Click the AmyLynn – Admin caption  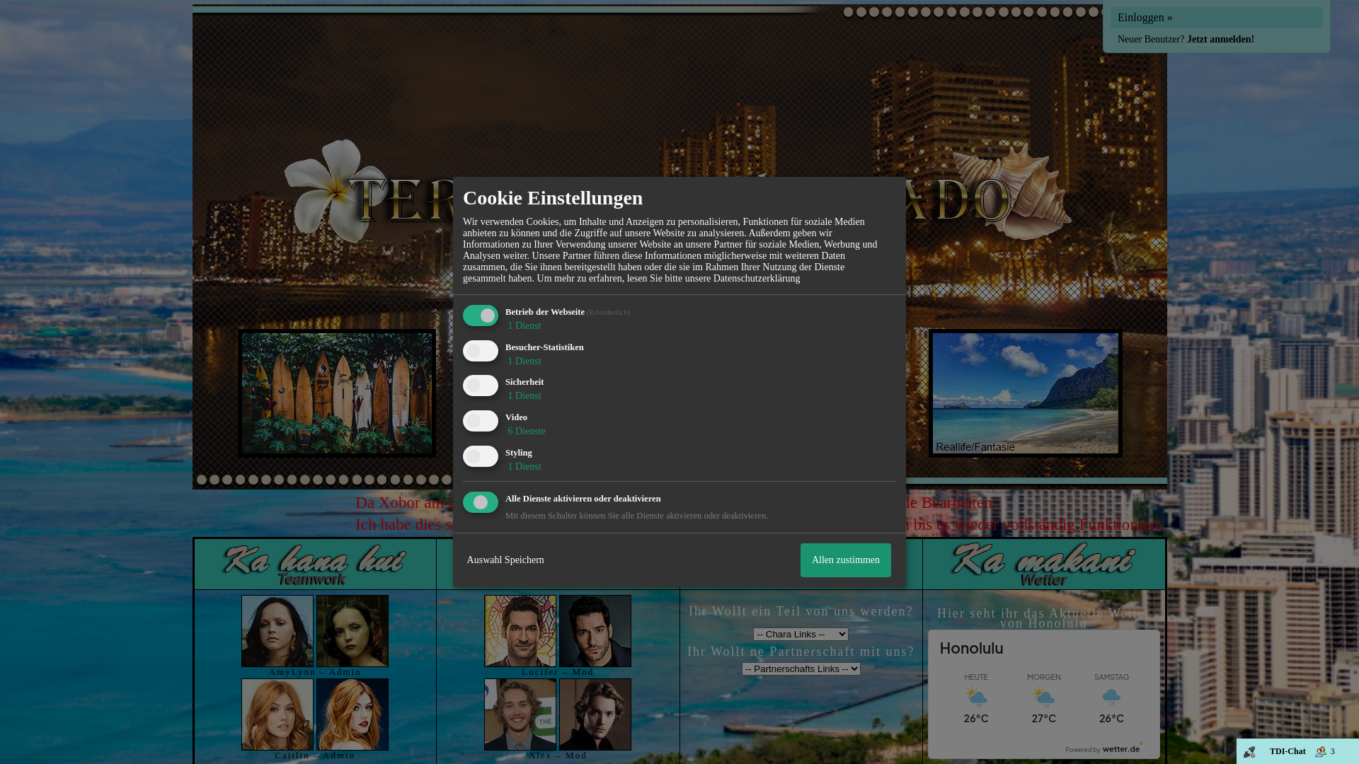tap(315, 672)
